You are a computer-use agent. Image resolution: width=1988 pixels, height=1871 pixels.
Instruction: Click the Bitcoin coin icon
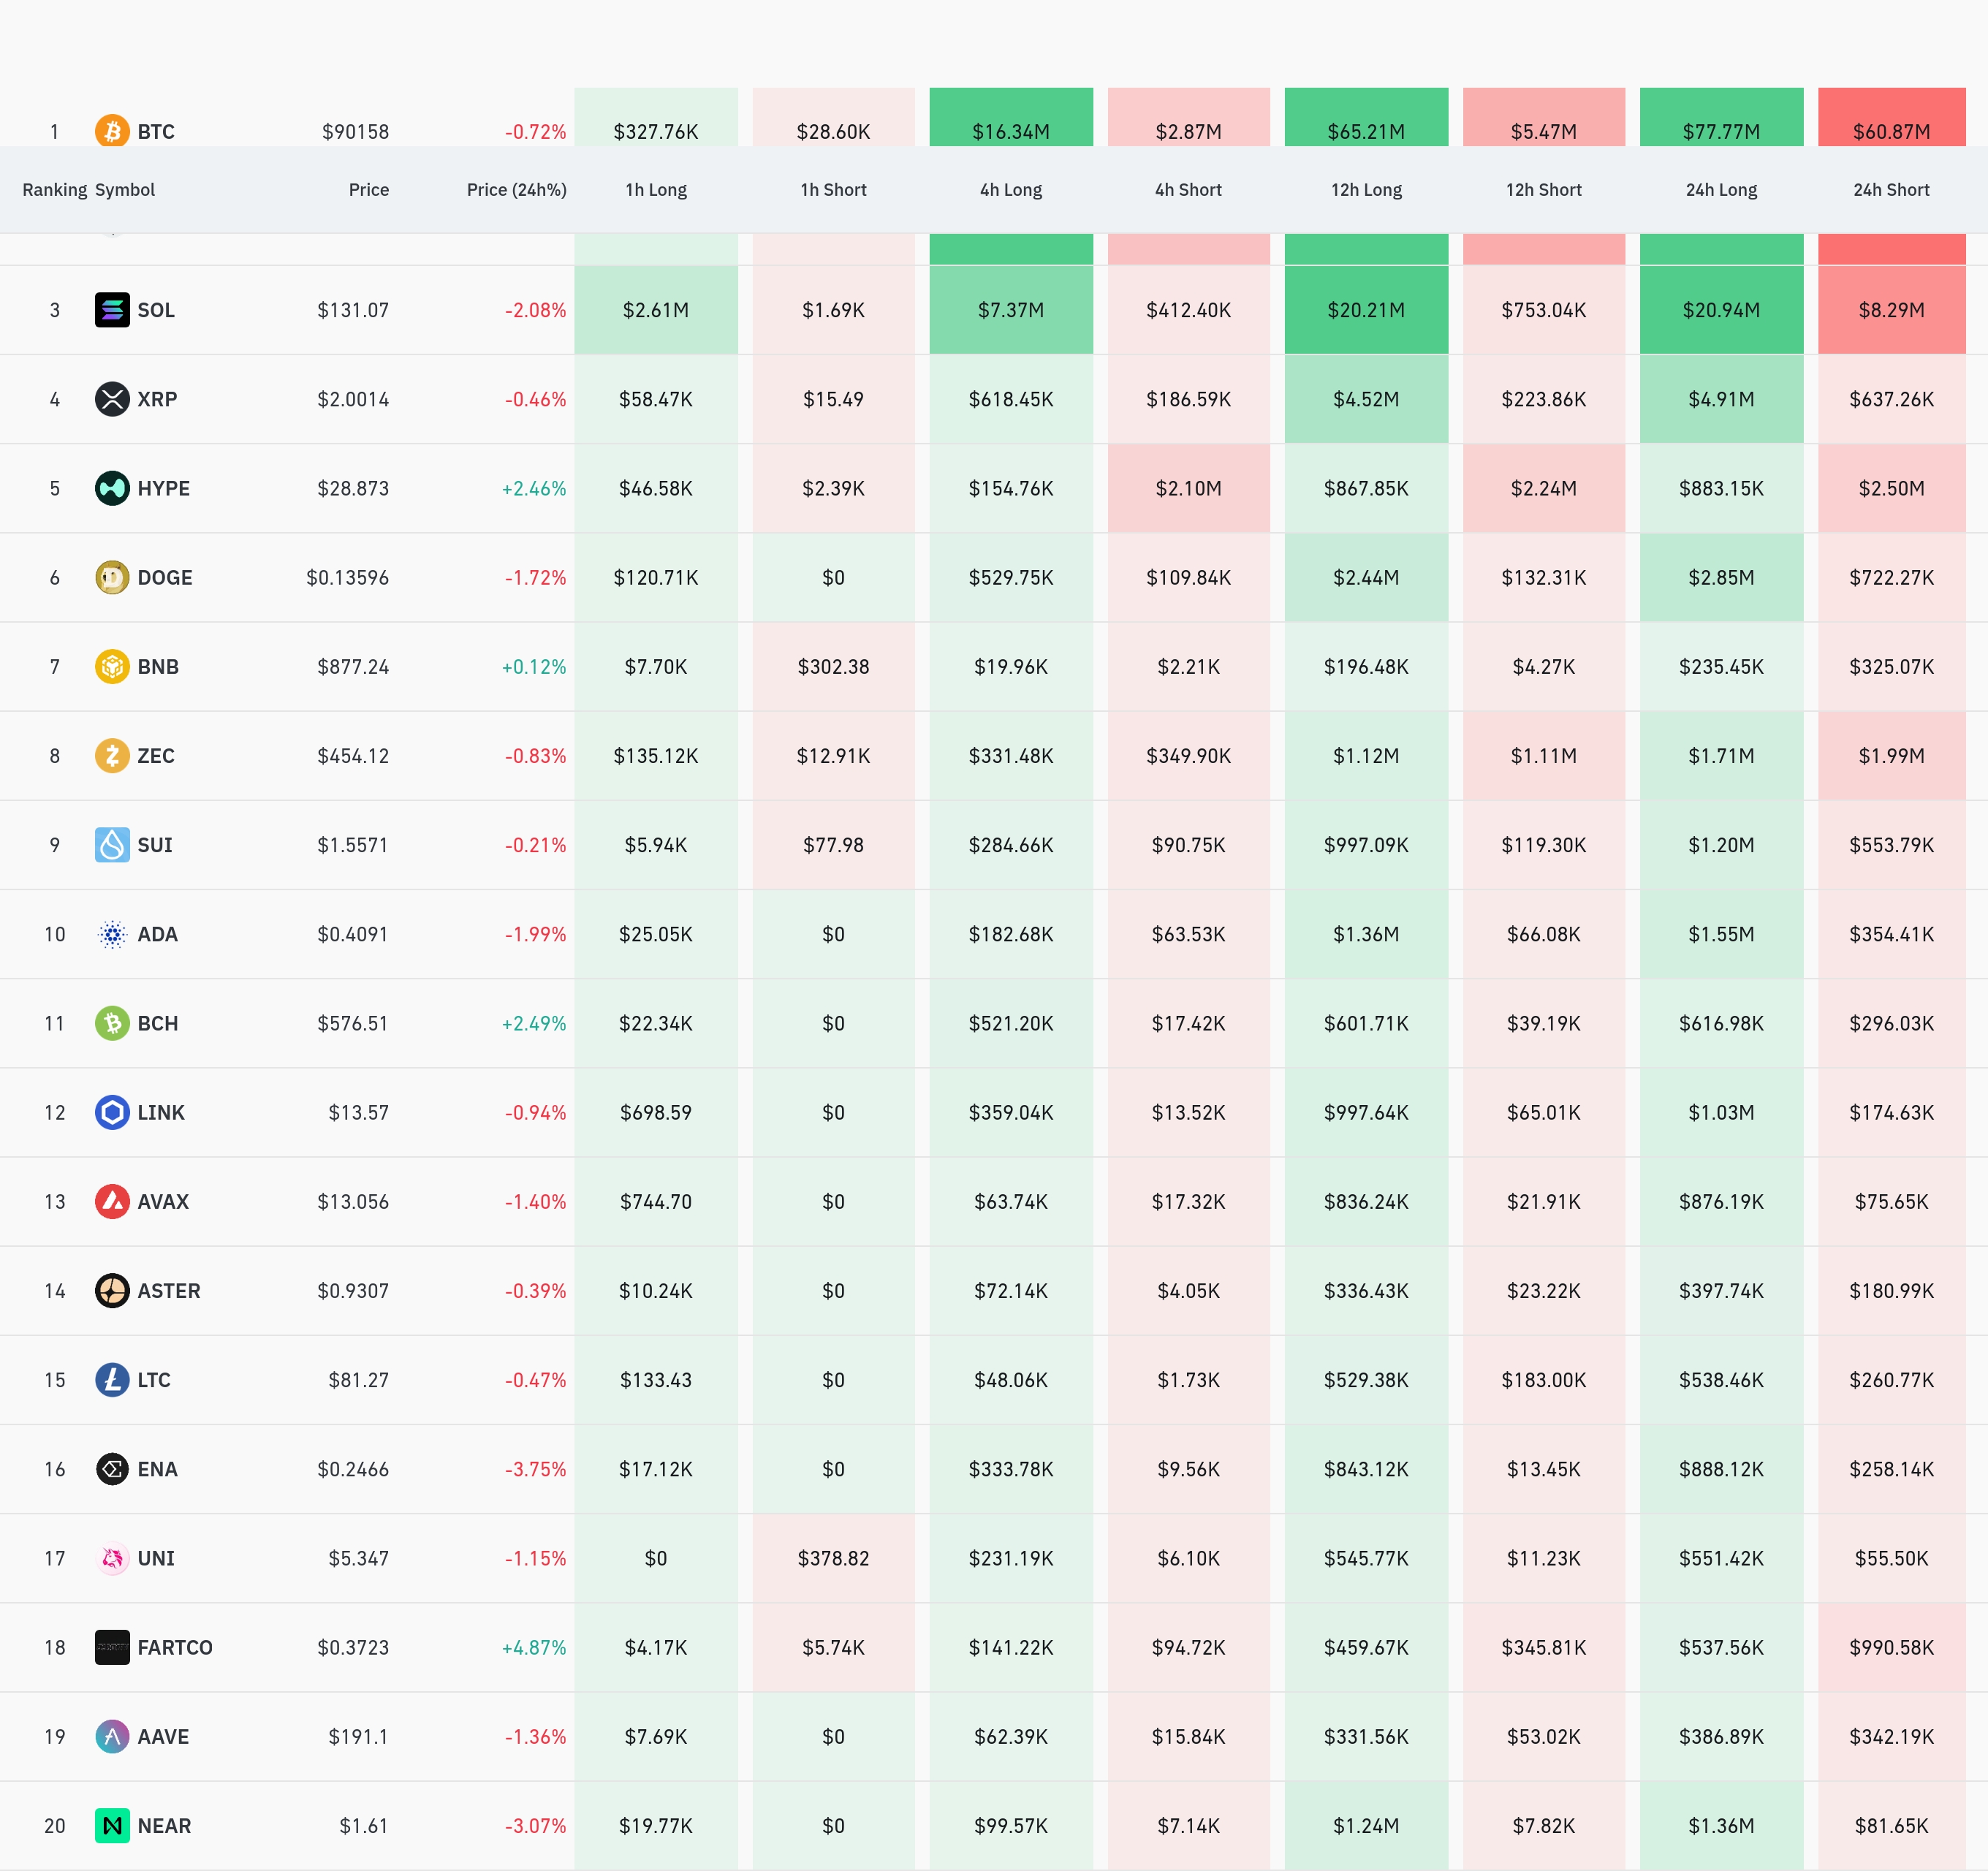[112, 131]
